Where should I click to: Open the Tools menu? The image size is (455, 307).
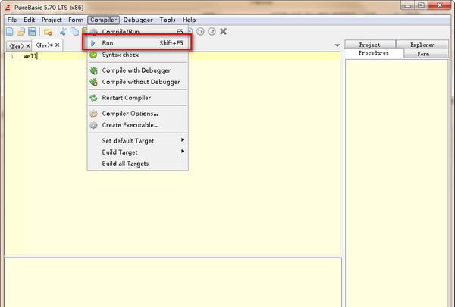click(168, 20)
